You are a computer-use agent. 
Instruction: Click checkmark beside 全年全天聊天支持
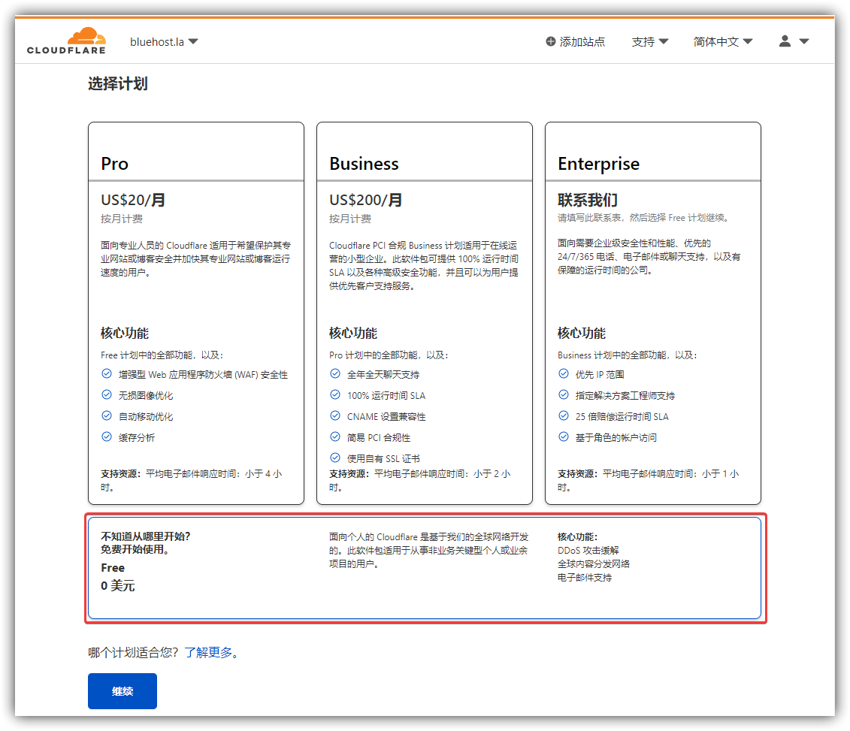point(335,374)
